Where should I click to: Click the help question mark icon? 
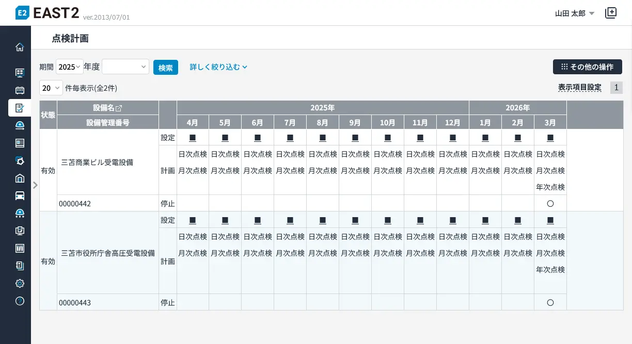tap(20, 301)
